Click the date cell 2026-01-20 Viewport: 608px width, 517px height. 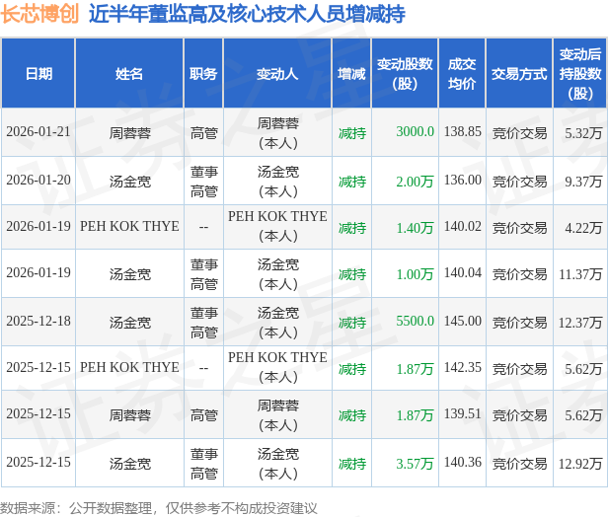(38, 180)
